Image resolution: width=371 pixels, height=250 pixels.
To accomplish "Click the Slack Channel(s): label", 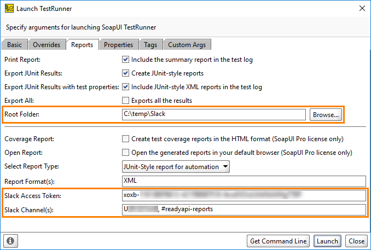I will coord(29,210).
